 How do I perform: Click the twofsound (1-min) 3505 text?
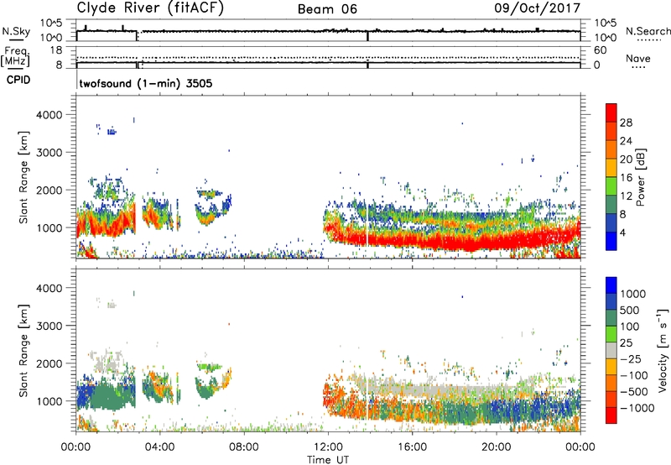pyautogui.click(x=145, y=83)
